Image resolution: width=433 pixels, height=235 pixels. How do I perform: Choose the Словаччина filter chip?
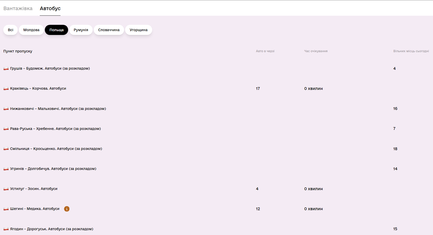pos(109,30)
